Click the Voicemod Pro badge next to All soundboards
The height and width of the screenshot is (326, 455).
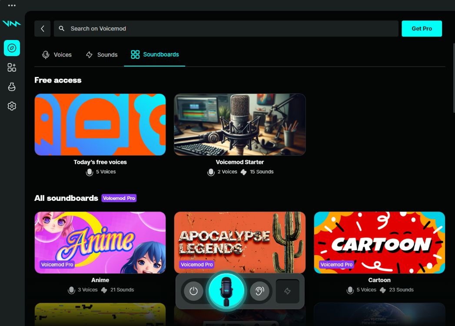tap(120, 198)
